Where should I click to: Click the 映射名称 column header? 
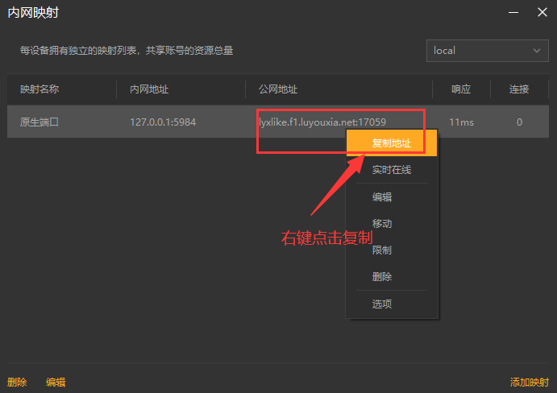(x=39, y=89)
